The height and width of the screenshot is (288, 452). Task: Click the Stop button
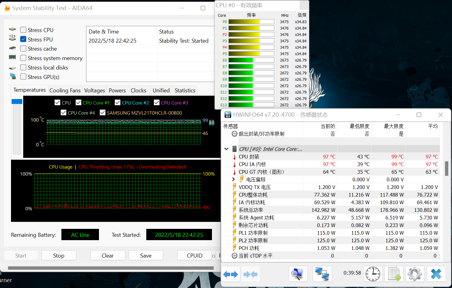pos(59,255)
